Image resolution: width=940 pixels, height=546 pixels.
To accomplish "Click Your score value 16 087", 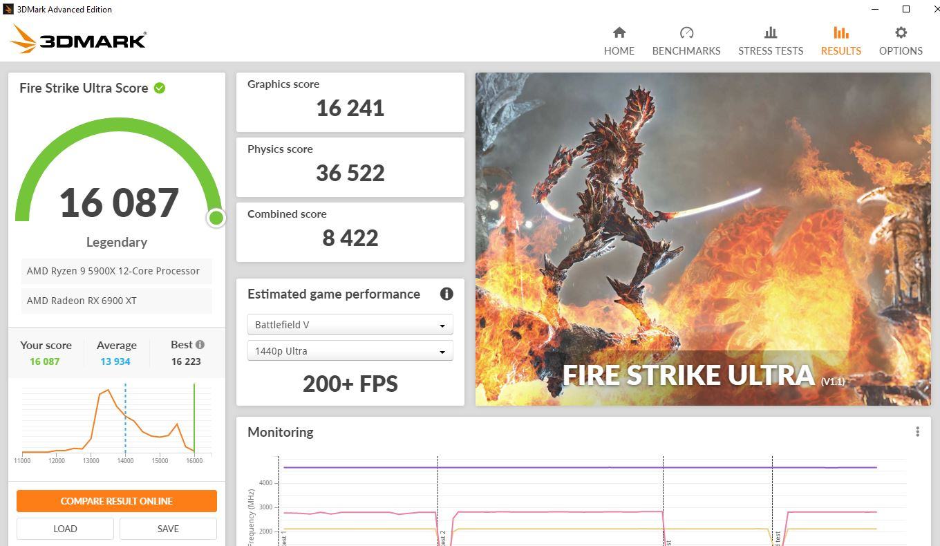I will click(x=45, y=361).
